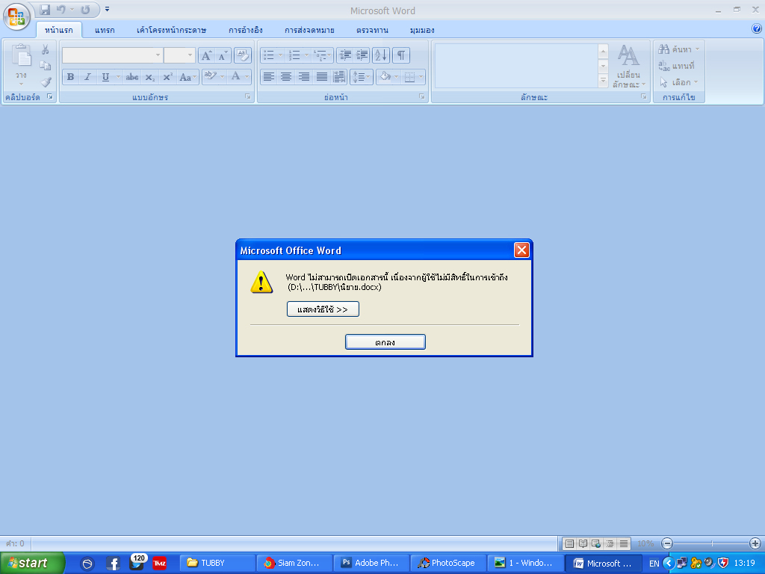Open the แทรก (Insert) ribbon tab

coord(105,30)
